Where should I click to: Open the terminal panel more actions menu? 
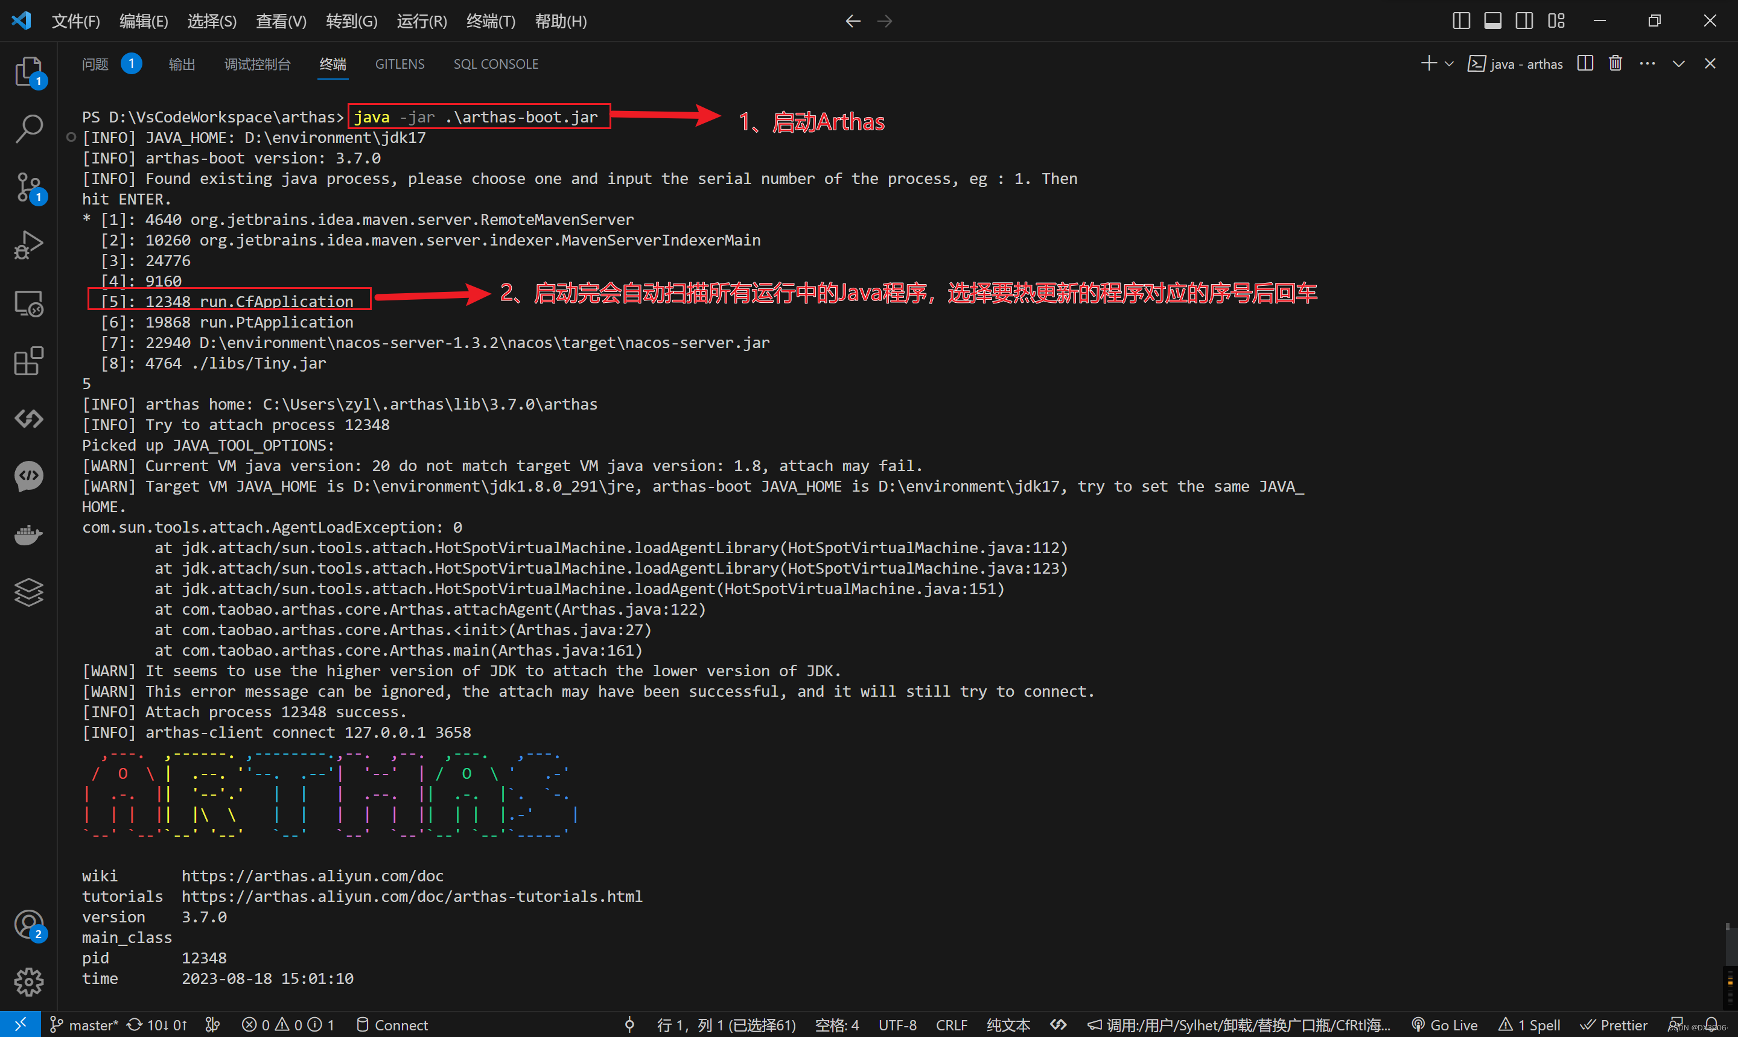point(1647,63)
